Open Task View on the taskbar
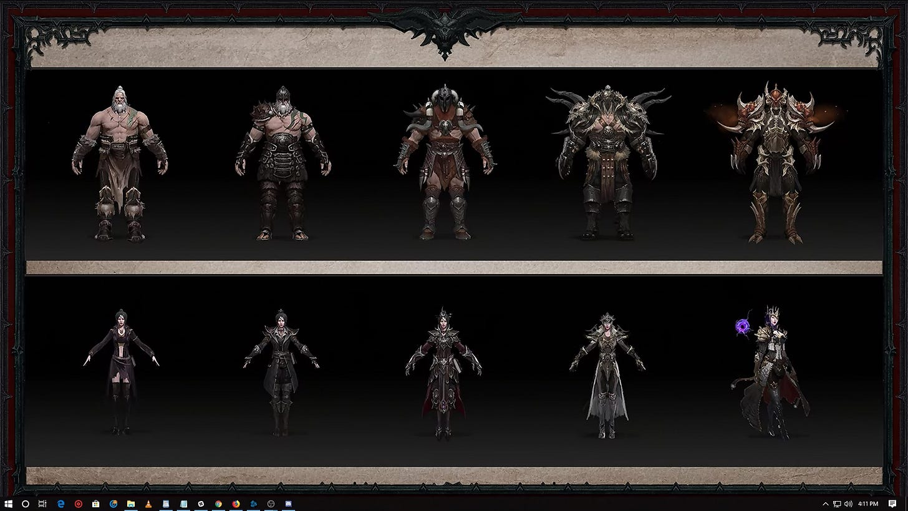Image resolution: width=908 pixels, height=511 pixels. [42, 504]
